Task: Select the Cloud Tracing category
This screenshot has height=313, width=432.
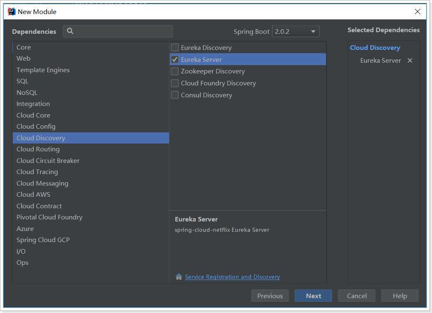Action: pos(91,172)
